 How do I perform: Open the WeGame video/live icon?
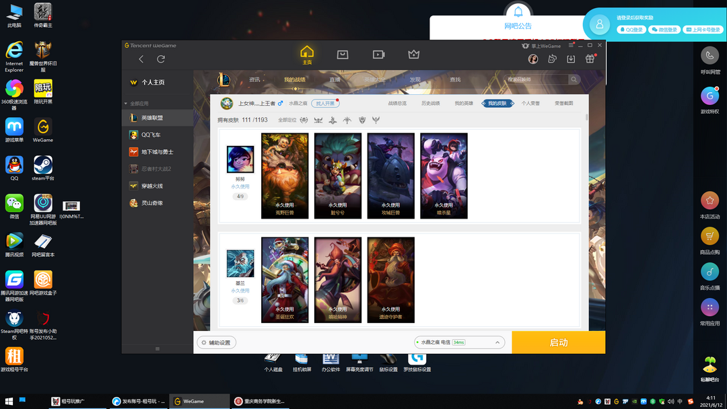click(378, 54)
